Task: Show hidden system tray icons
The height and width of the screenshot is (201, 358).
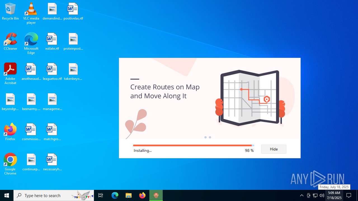Action: point(302,195)
